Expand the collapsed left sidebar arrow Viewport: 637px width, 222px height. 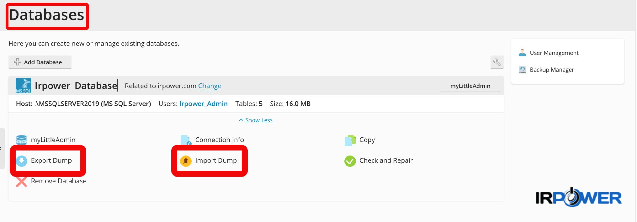coord(1,149)
